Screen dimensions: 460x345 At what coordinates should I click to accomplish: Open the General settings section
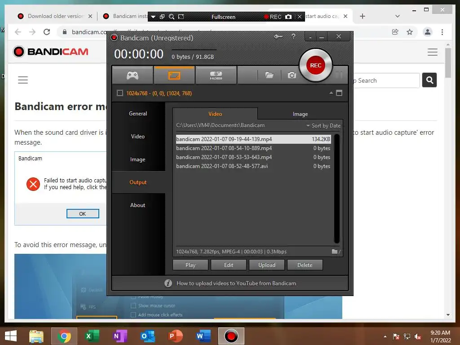click(138, 114)
